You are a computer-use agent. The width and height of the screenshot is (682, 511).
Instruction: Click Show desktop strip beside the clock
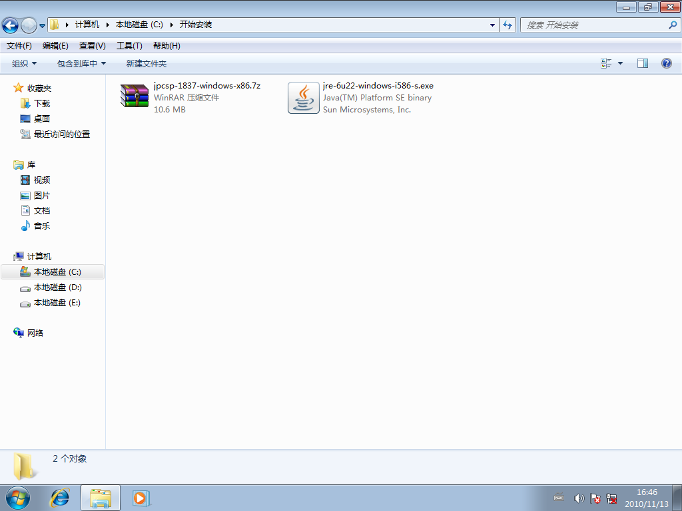[x=677, y=498]
